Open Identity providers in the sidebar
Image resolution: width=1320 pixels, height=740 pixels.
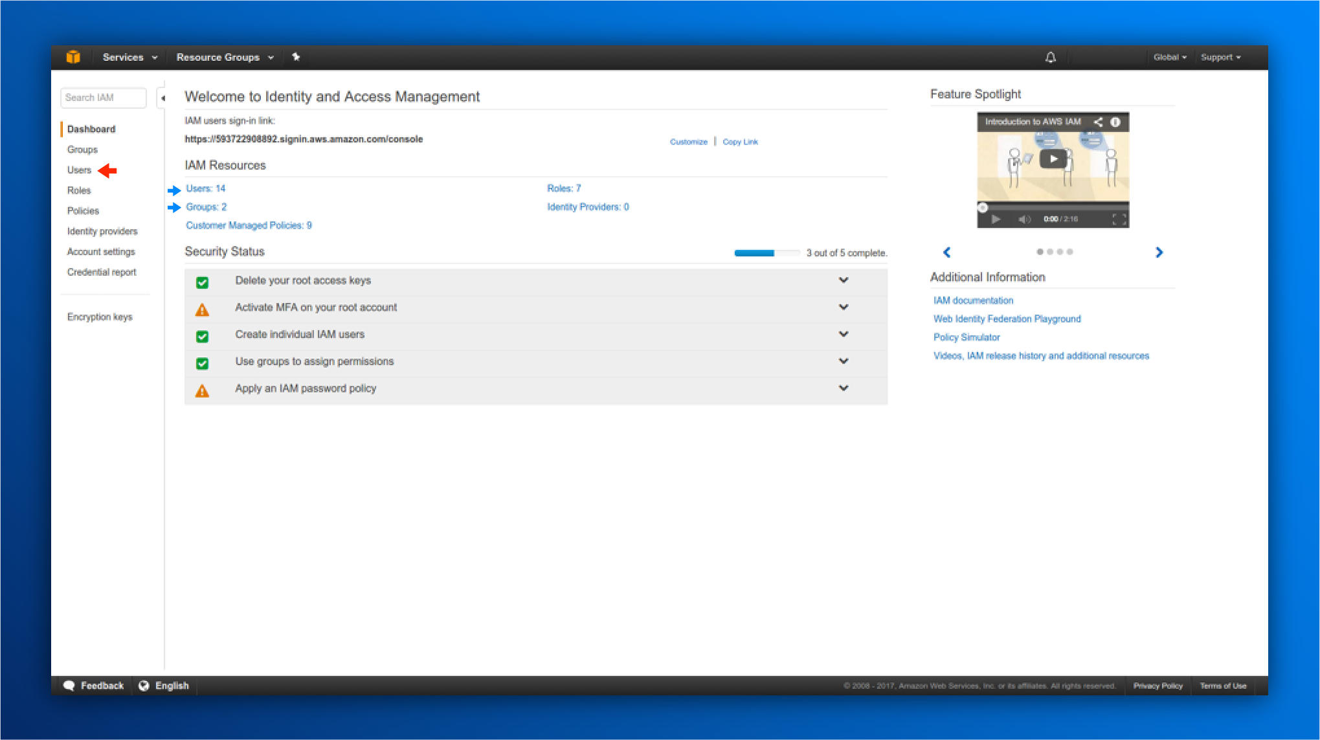102,231
